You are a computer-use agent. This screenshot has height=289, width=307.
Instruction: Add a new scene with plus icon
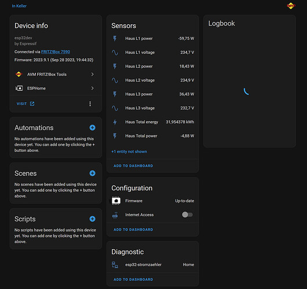93,173
